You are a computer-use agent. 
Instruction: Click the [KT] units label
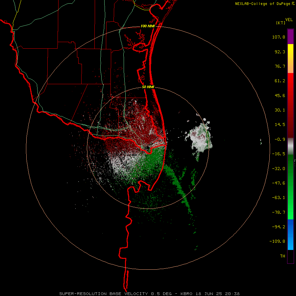point(281,23)
